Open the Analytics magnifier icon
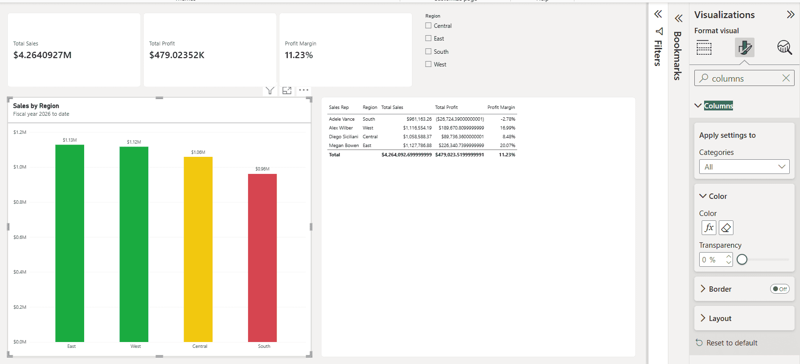The image size is (800, 364). 785,47
